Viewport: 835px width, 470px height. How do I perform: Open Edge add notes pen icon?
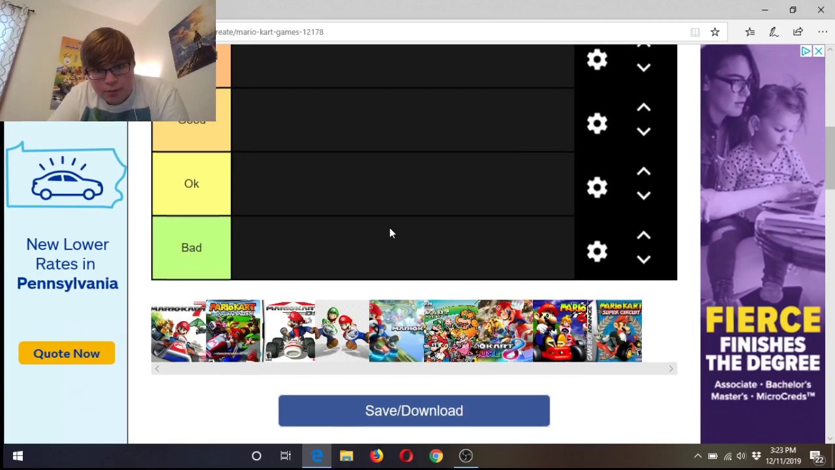(x=774, y=31)
